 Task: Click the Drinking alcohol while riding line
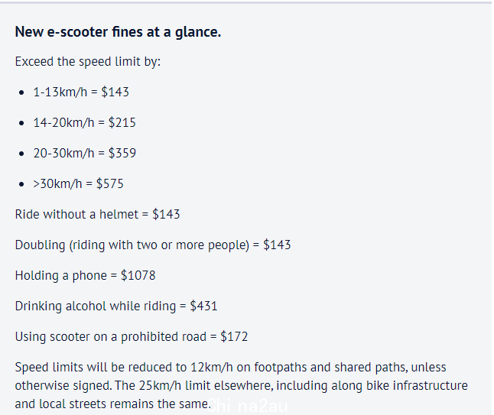pyautogui.click(x=116, y=306)
